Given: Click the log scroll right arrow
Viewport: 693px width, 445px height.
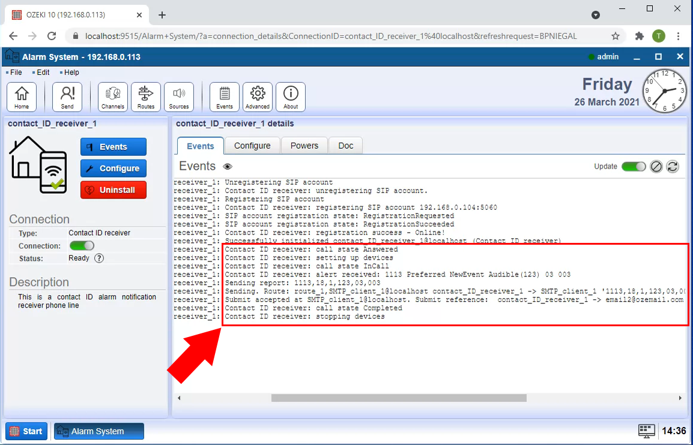Looking at the screenshot, I should (680, 398).
